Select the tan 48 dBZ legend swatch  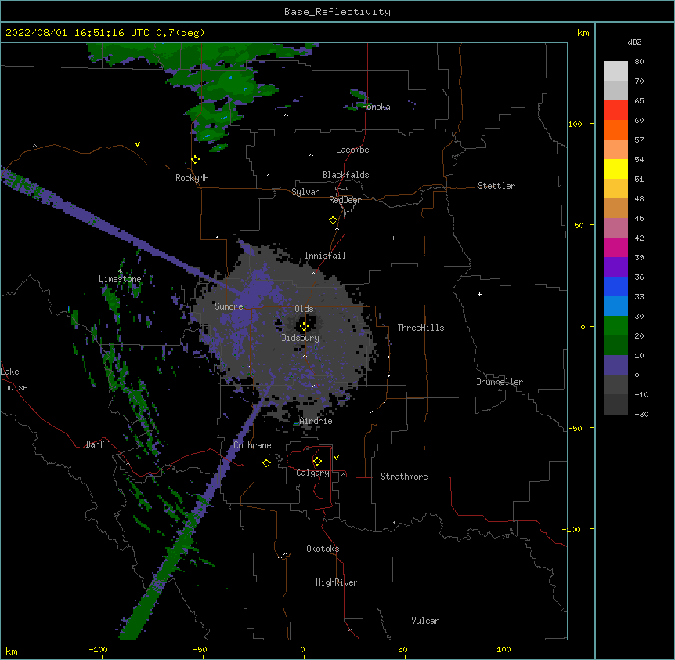tap(615, 208)
